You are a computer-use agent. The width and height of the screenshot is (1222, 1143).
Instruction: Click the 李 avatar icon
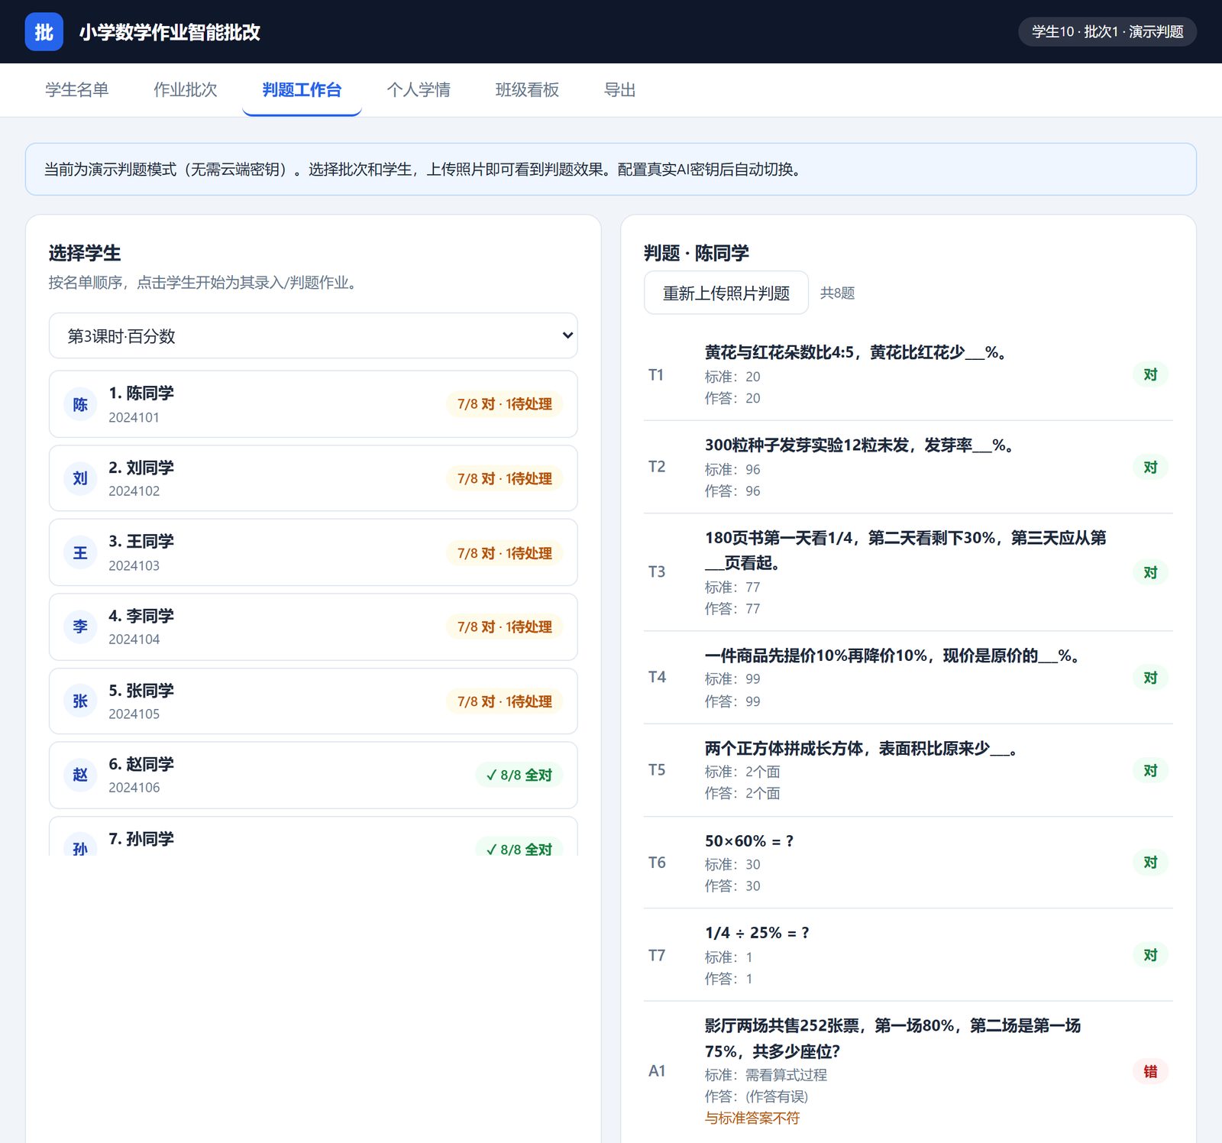pos(80,627)
